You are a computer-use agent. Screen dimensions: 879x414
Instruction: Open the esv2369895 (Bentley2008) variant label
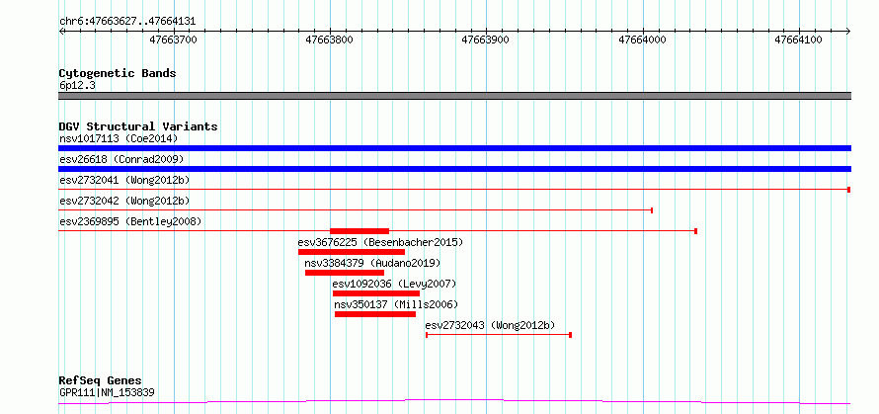130,221
